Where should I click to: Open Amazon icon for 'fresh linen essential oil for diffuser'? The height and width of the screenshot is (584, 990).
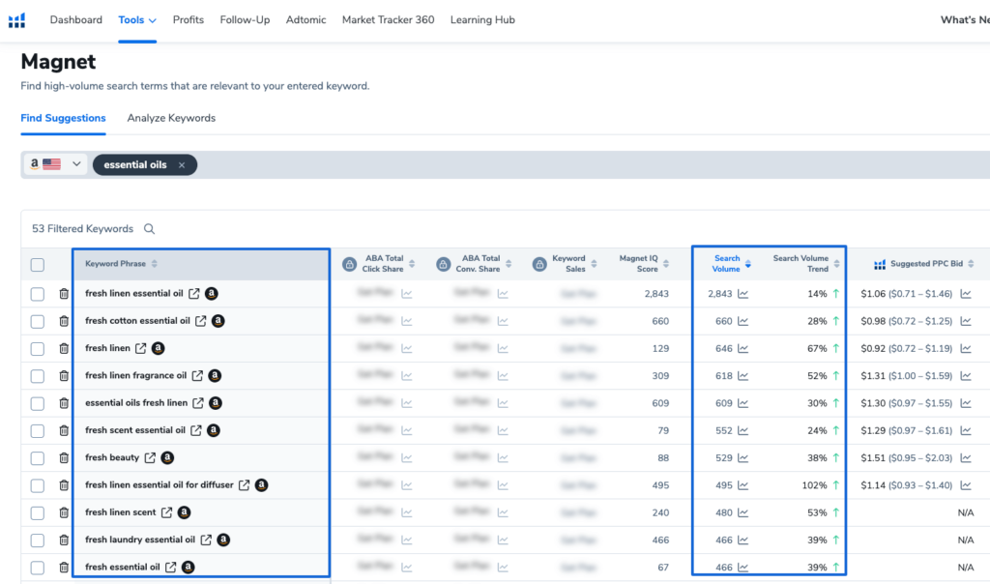click(x=261, y=484)
